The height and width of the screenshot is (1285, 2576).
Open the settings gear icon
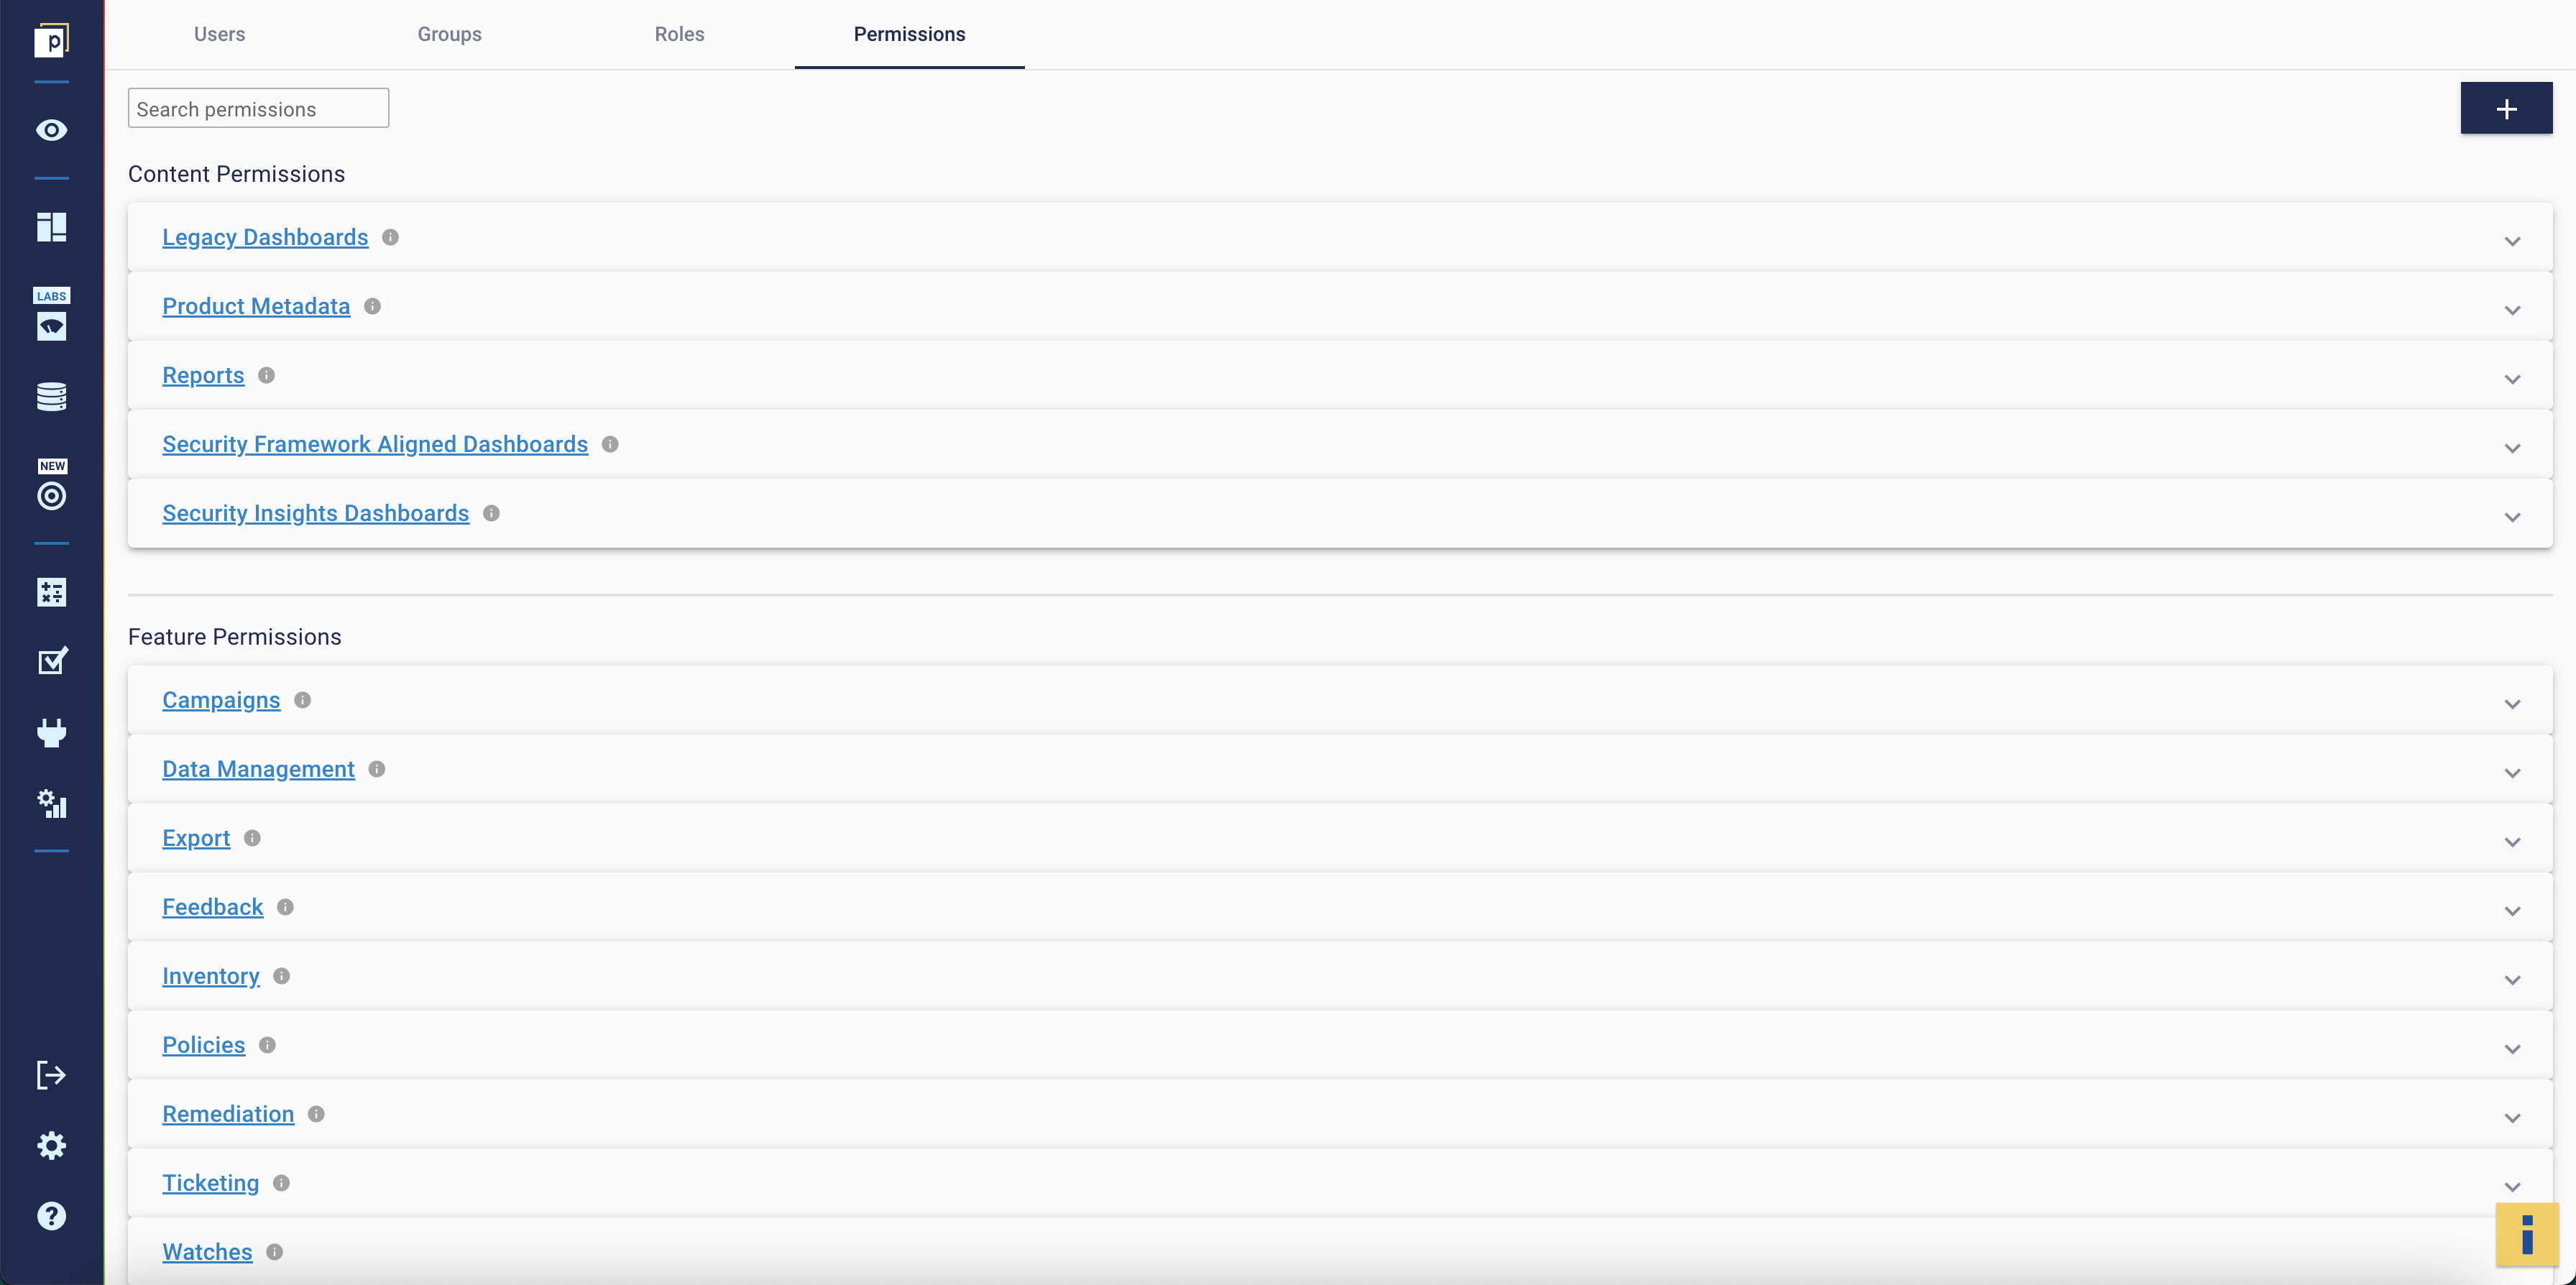pyautogui.click(x=51, y=1145)
